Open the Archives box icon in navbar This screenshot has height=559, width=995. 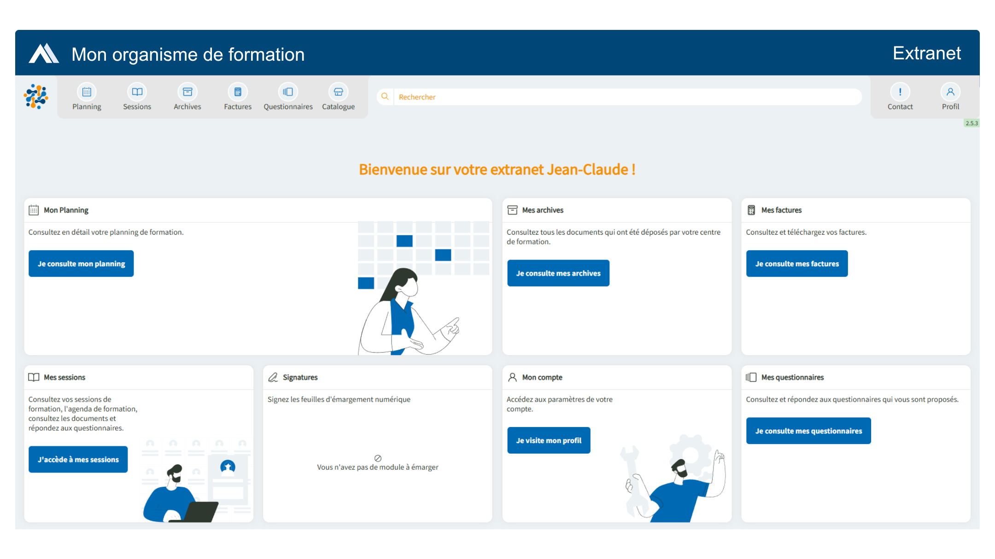(x=187, y=92)
